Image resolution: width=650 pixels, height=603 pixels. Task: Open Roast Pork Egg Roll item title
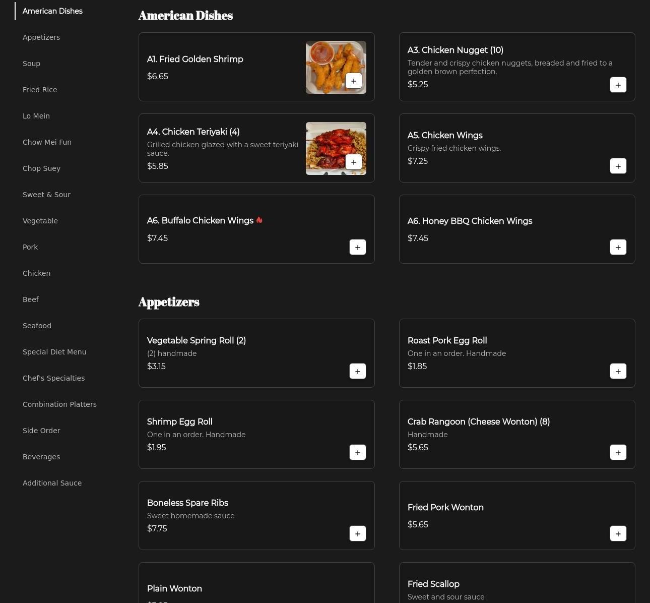447,340
